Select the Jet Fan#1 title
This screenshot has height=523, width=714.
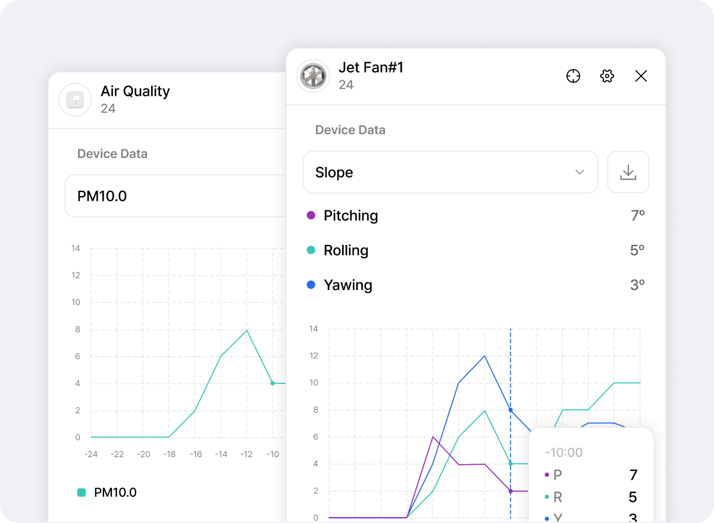click(x=371, y=68)
